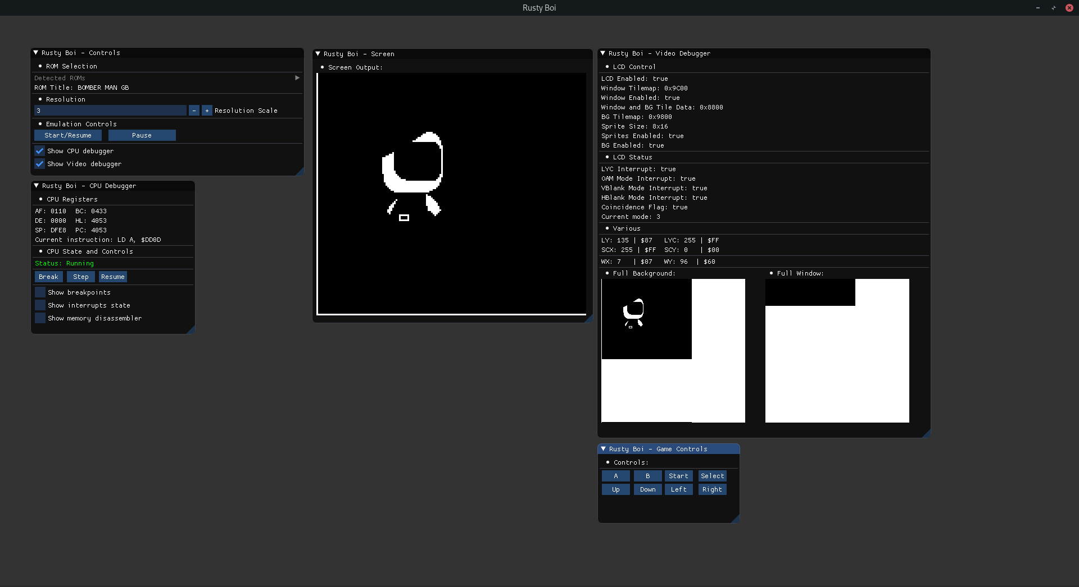
Task: Enable Show breakpoints checkbox
Action: 40,292
